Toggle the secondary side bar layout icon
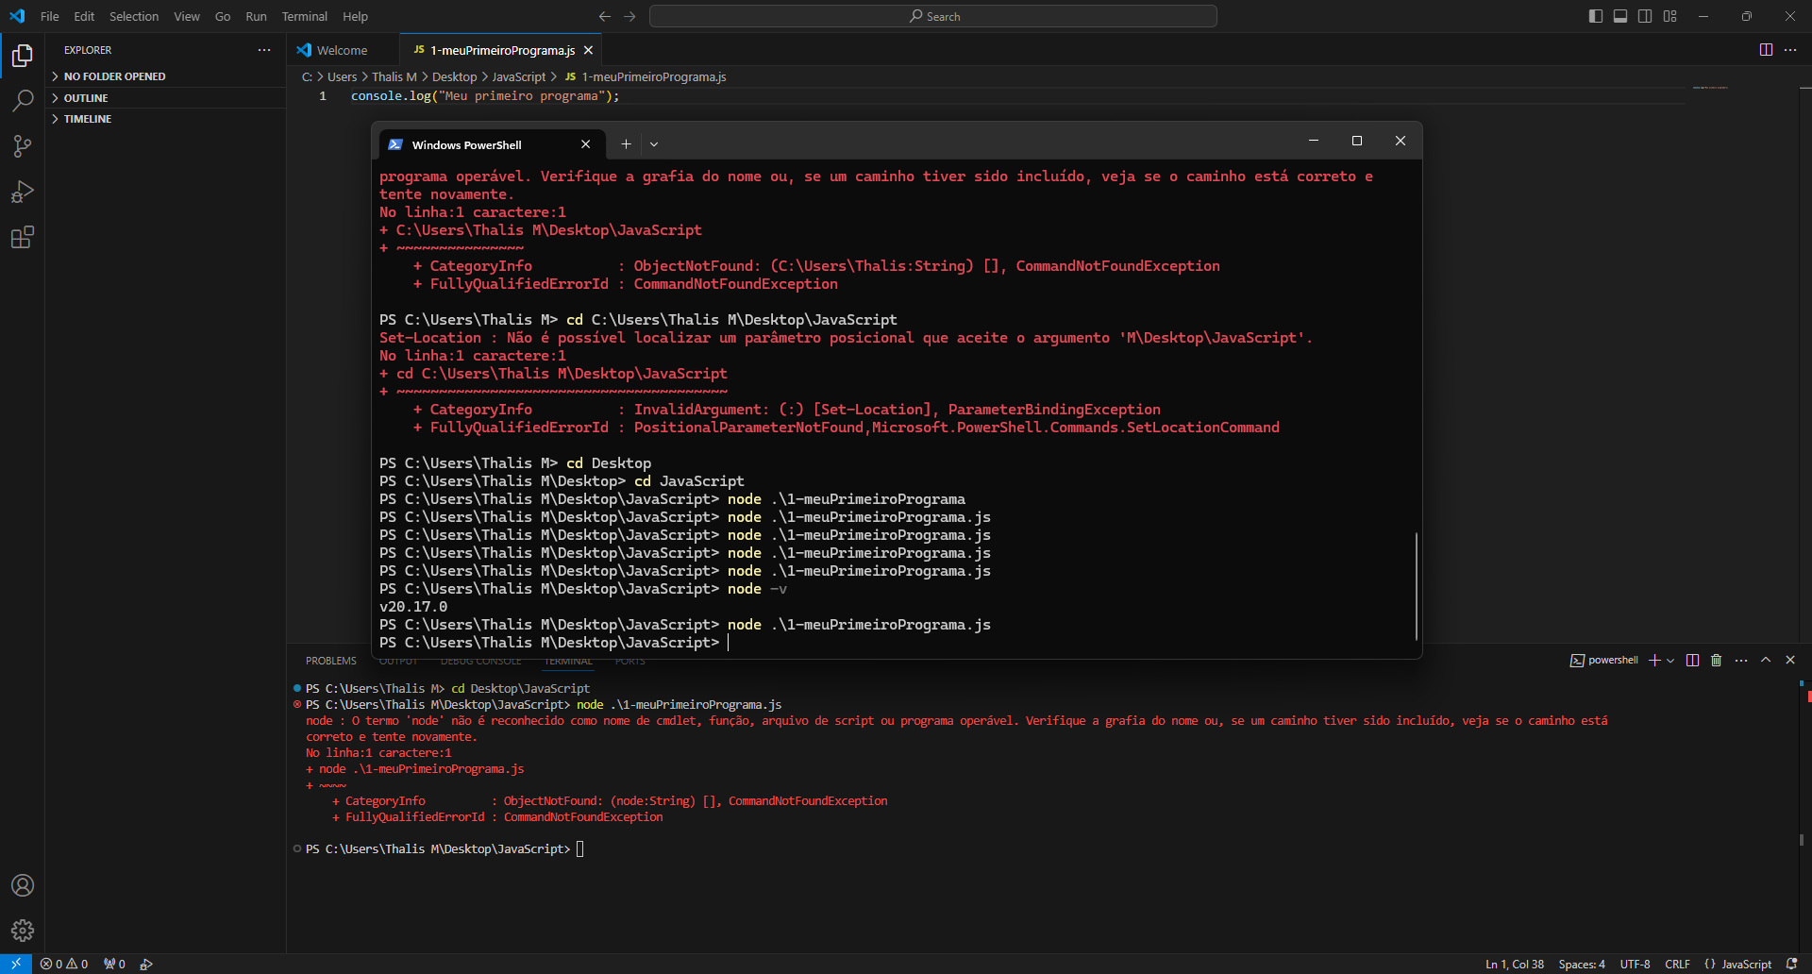The image size is (1812, 974). click(1645, 16)
